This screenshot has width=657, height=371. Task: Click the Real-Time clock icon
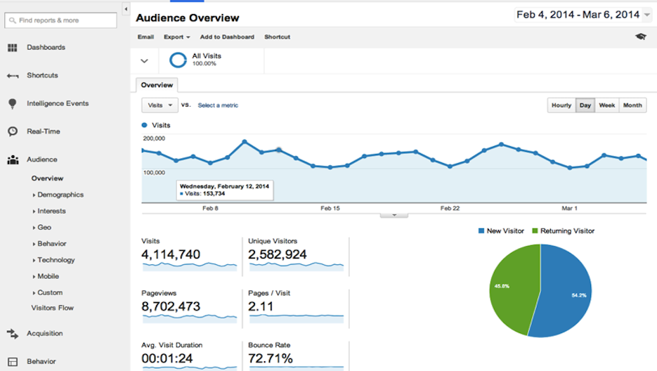point(13,131)
